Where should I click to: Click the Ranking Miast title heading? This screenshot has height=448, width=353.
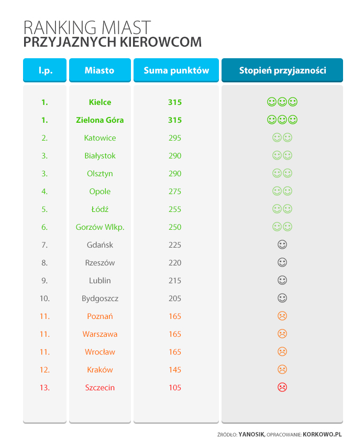point(87,27)
